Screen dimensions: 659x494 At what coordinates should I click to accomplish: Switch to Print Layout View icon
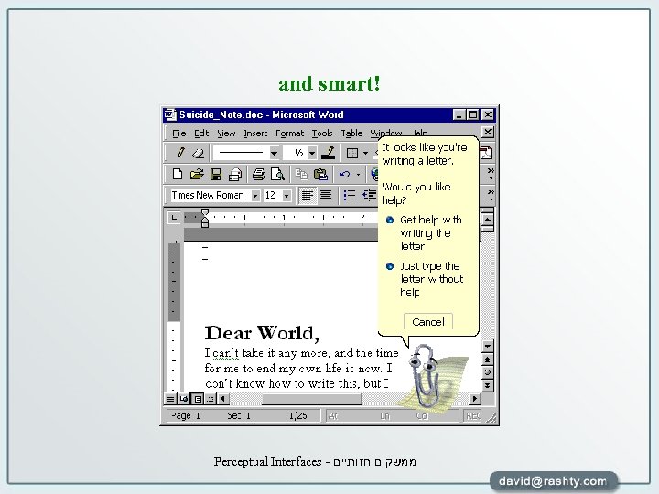click(x=197, y=399)
